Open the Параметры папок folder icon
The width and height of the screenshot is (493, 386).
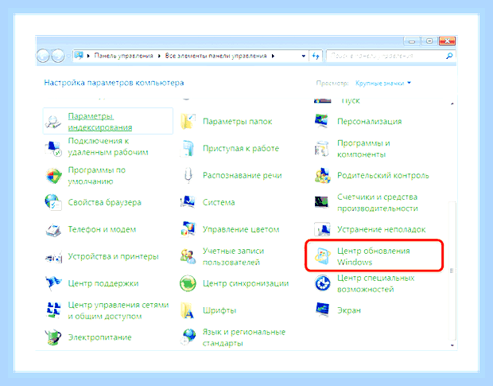pos(188,122)
